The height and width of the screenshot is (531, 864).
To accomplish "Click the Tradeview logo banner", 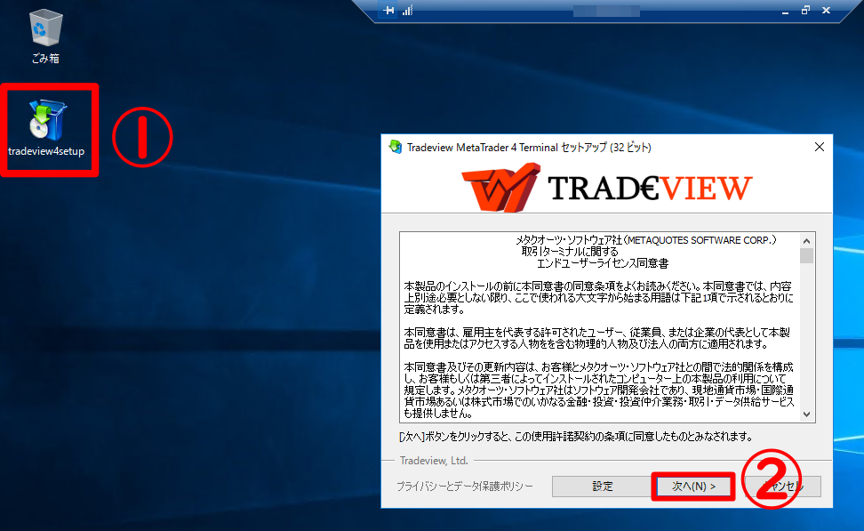I will click(x=606, y=188).
